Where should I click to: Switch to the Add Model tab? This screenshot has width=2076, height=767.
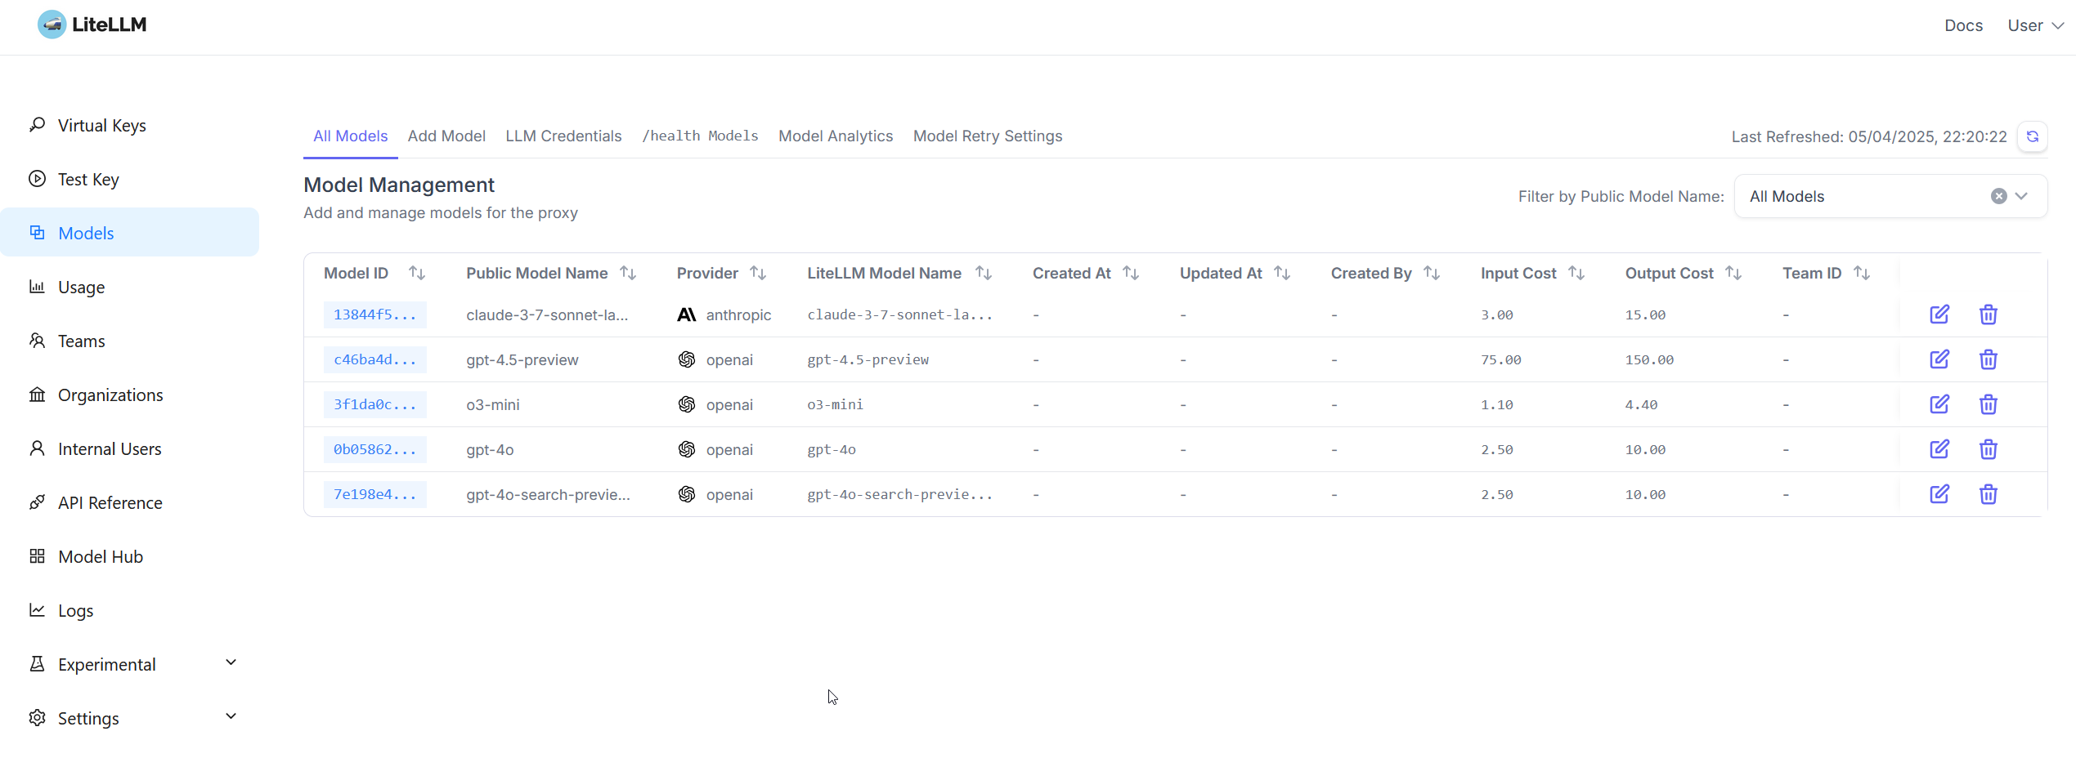tap(447, 136)
